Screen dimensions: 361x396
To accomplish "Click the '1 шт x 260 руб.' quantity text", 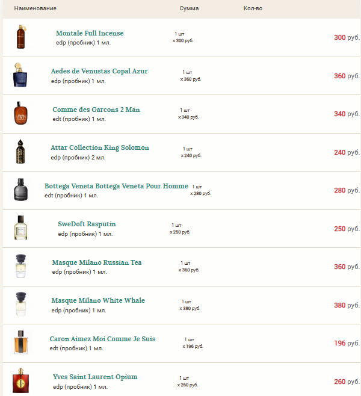I will pyautogui.click(x=188, y=382).
